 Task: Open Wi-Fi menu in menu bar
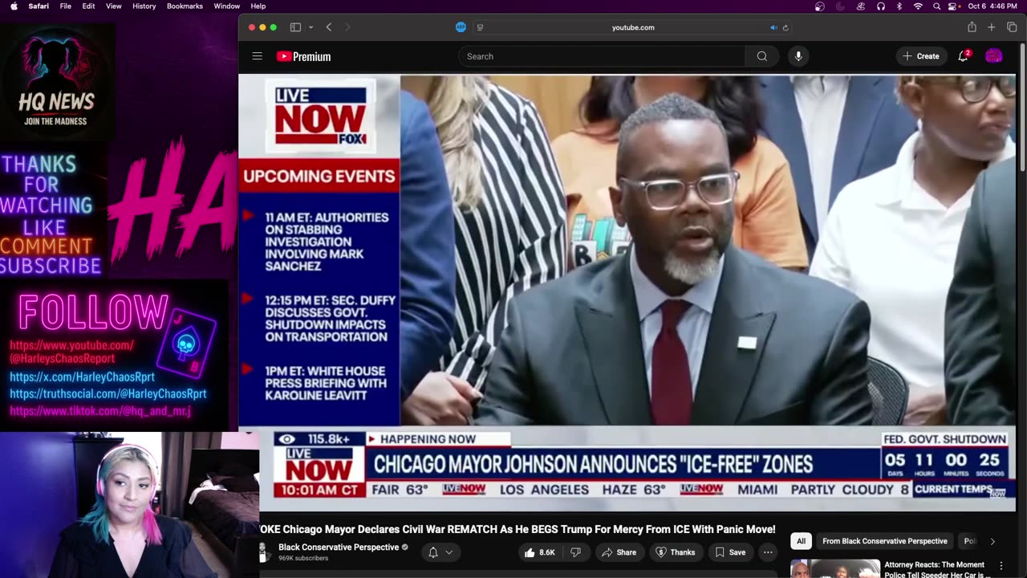coord(918,6)
